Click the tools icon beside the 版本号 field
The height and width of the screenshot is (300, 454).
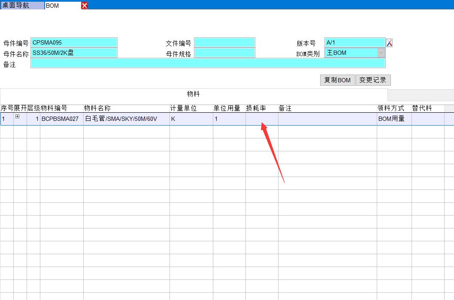tap(389, 43)
